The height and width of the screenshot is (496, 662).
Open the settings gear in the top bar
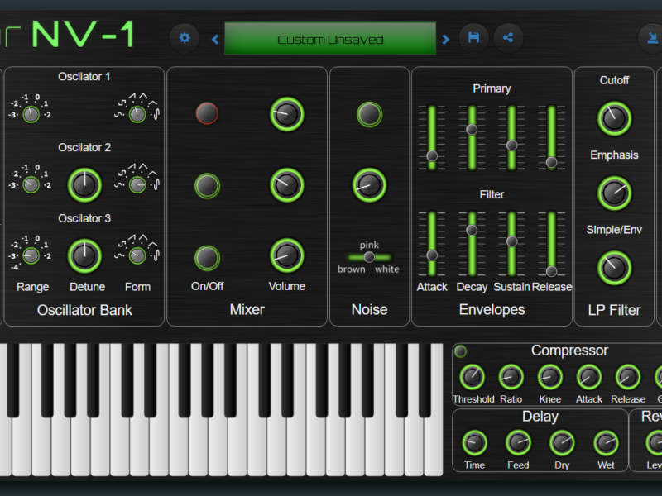pos(184,38)
